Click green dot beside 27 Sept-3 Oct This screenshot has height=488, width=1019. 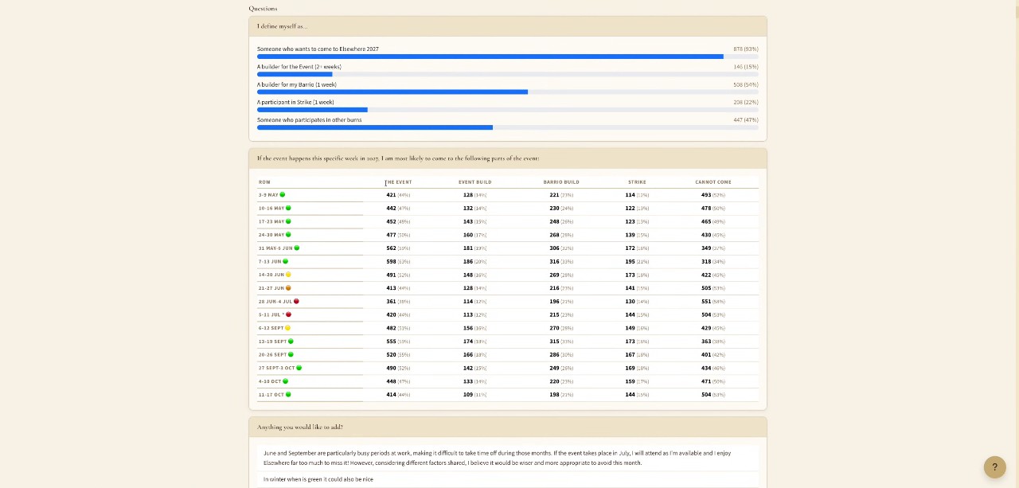pyautogui.click(x=299, y=368)
